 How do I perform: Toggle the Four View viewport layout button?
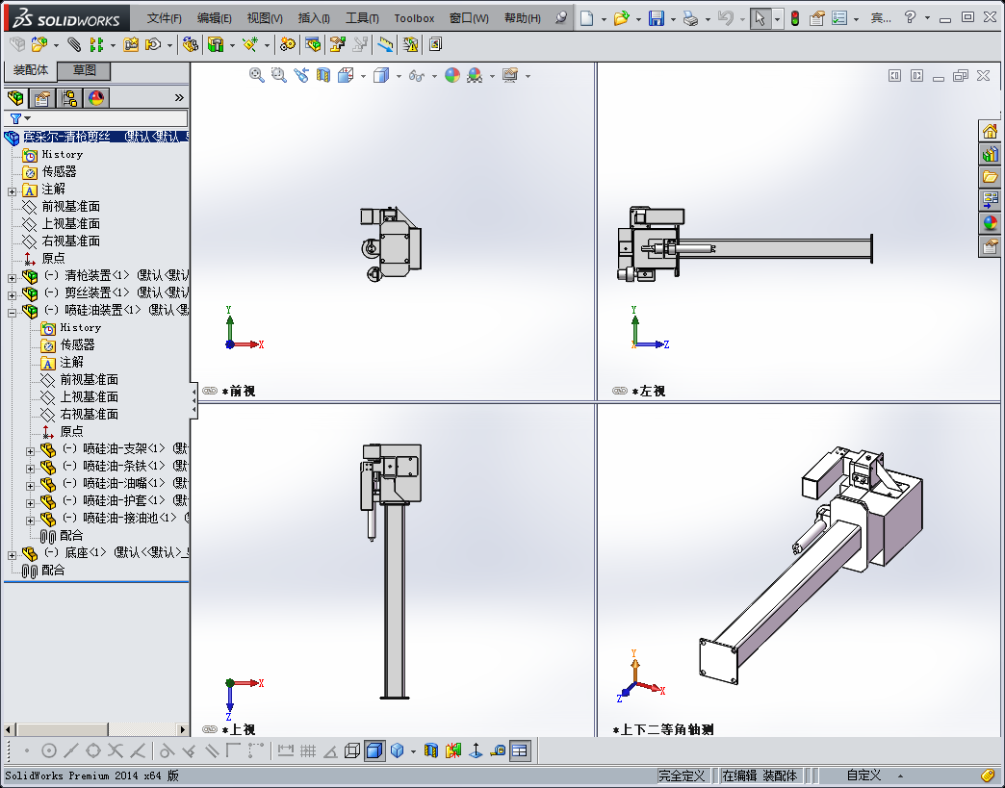point(520,750)
